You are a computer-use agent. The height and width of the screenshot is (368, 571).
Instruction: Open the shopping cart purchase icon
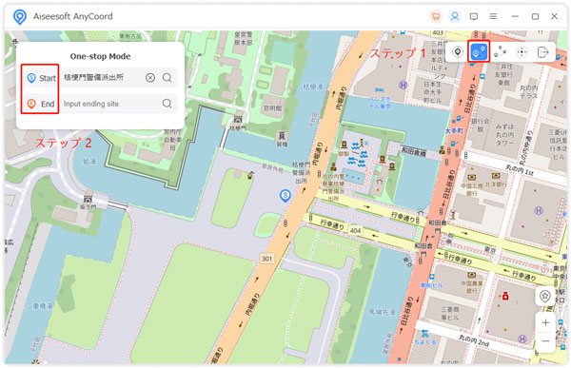(x=435, y=16)
